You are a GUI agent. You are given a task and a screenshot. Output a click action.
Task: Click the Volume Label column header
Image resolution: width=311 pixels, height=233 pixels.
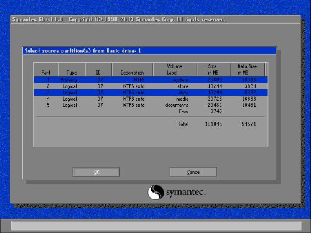coord(175,70)
